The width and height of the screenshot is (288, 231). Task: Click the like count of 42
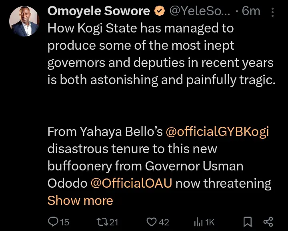(x=164, y=222)
